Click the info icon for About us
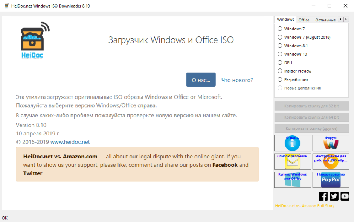The image size is (354, 222). 293,143
